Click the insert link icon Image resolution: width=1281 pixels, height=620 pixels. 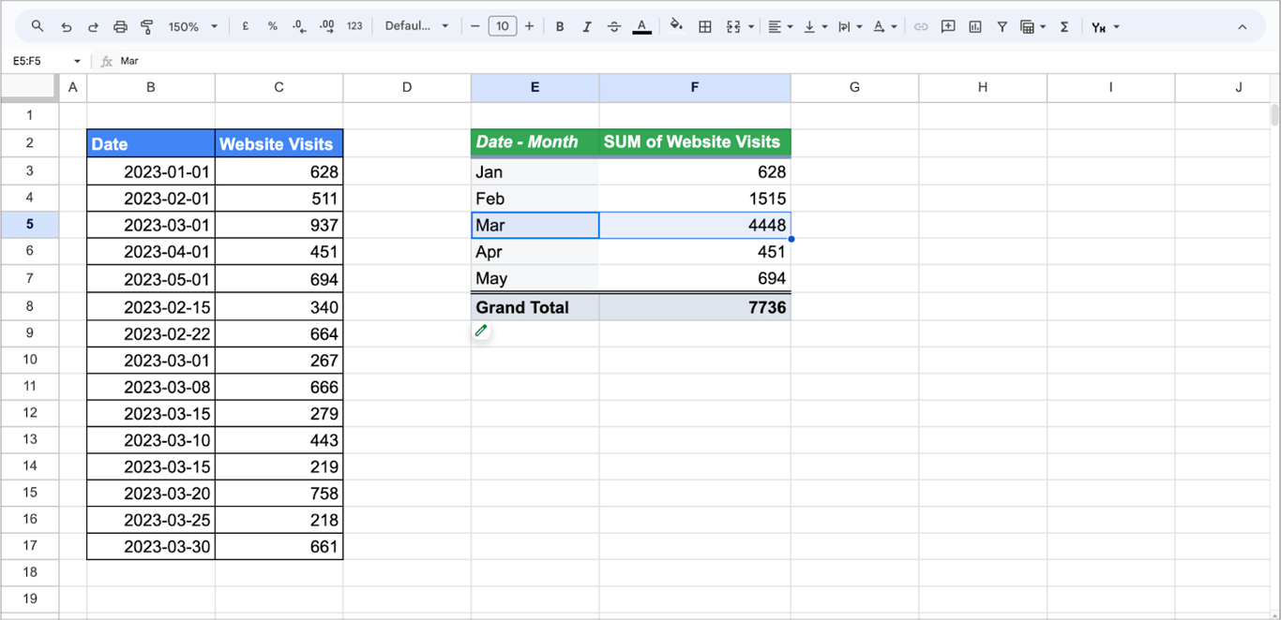[x=921, y=26]
